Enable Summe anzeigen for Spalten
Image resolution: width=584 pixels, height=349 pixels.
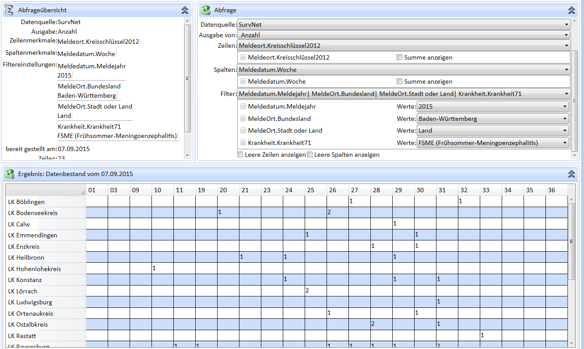399,81
